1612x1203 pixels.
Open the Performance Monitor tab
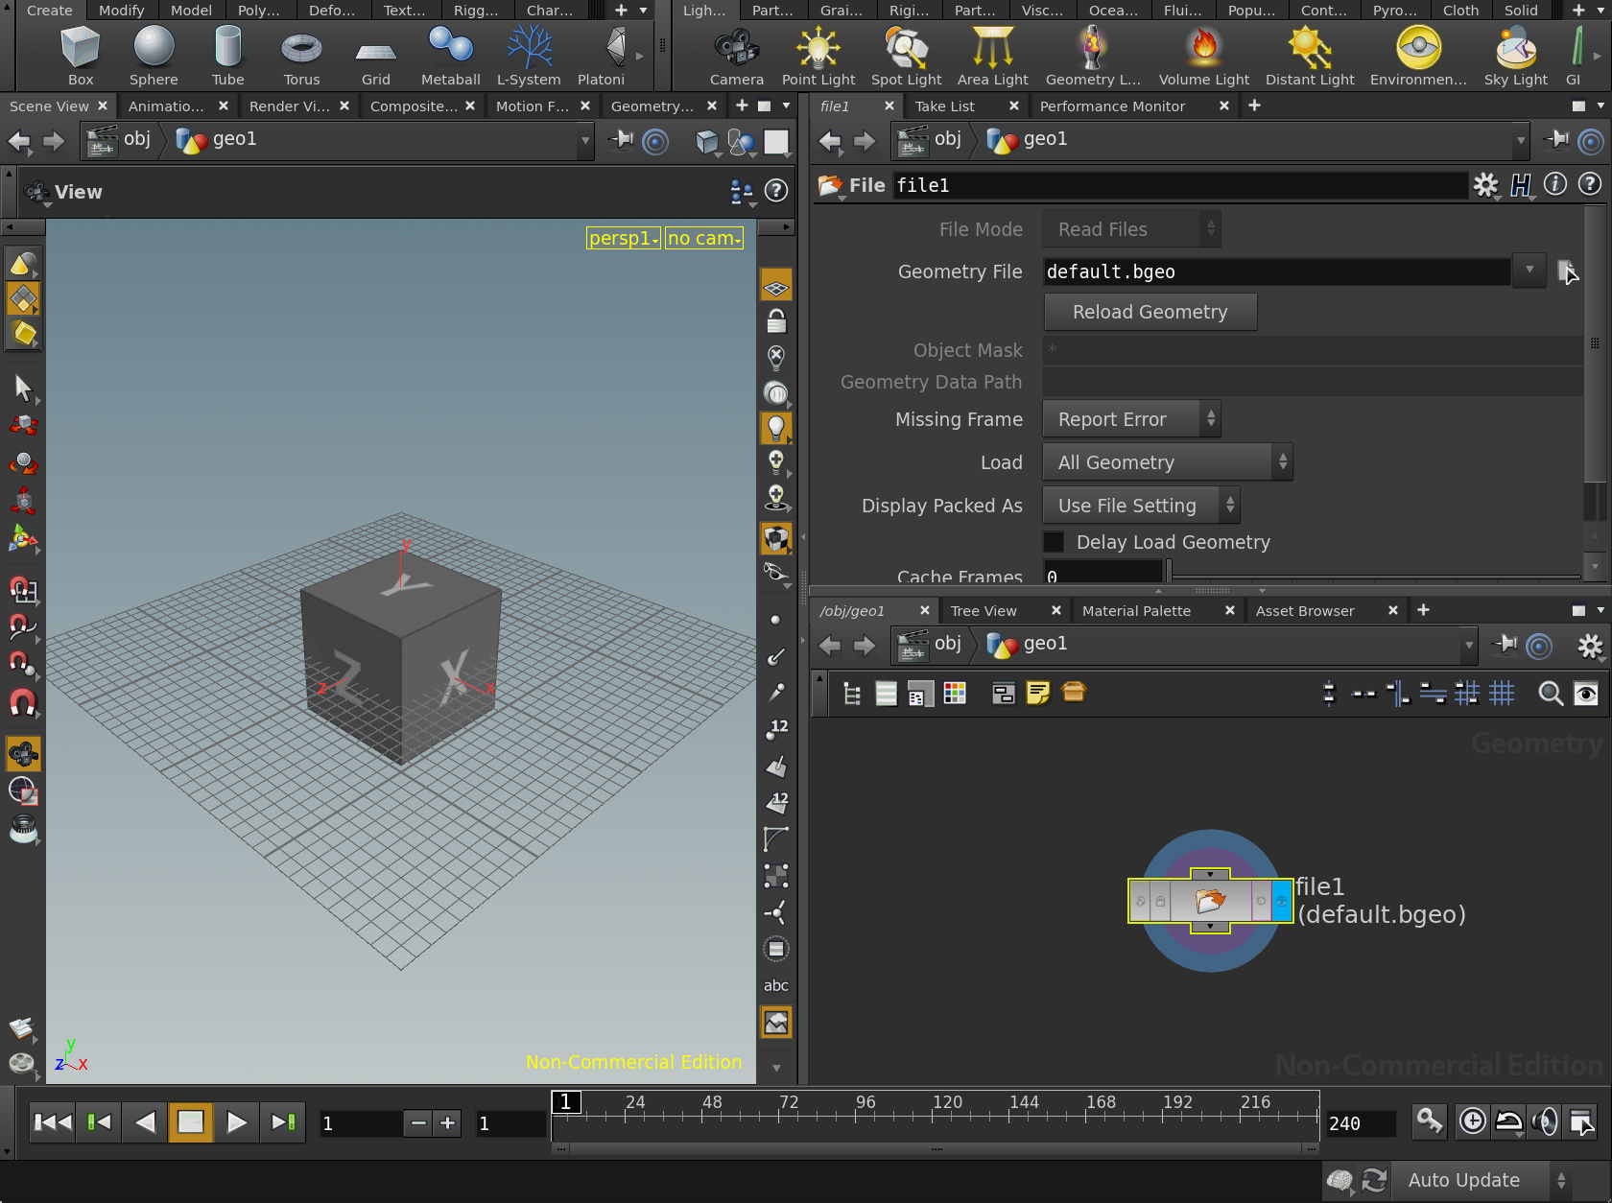tap(1112, 106)
